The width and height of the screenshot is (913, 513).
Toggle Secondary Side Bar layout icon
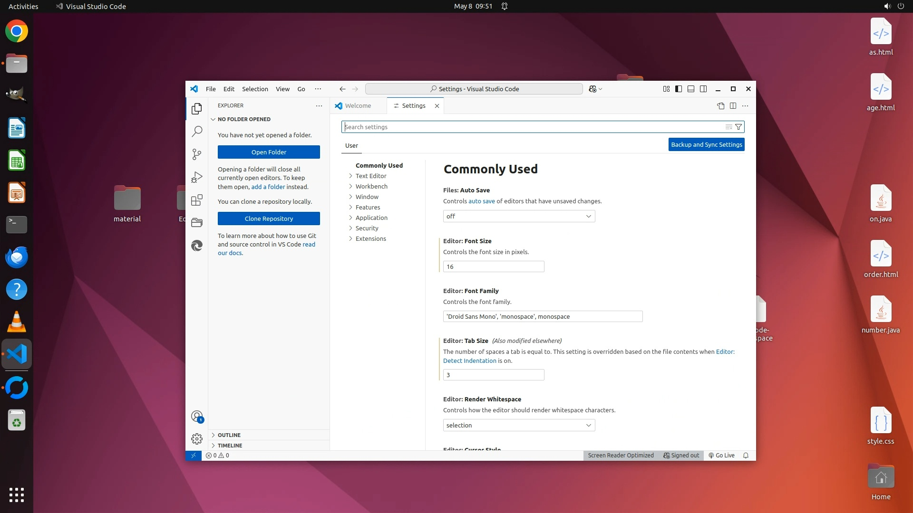point(703,89)
